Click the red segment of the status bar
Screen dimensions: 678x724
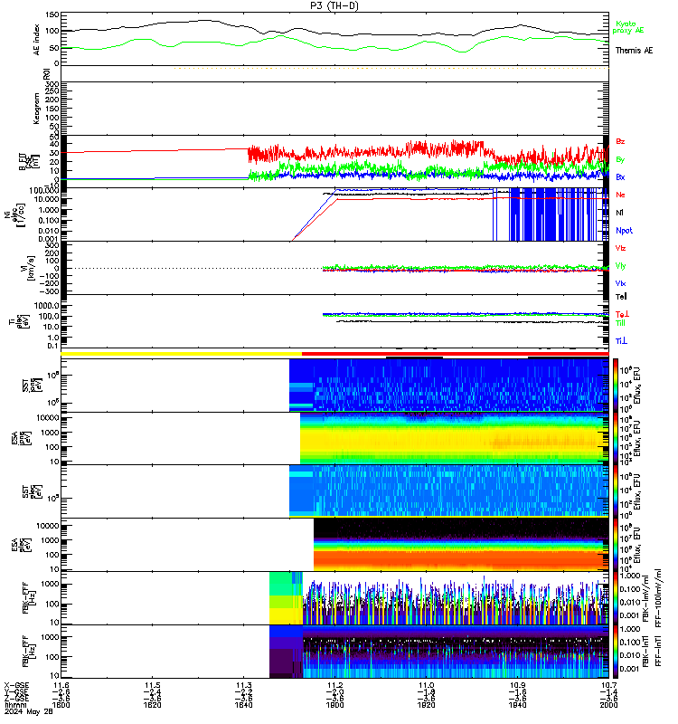tap(456, 354)
